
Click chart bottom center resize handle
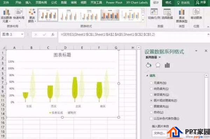pos(62,117)
